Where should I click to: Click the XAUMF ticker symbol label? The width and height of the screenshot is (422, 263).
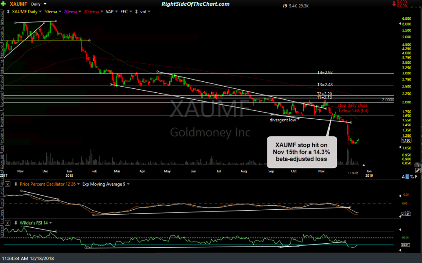click(18, 4)
